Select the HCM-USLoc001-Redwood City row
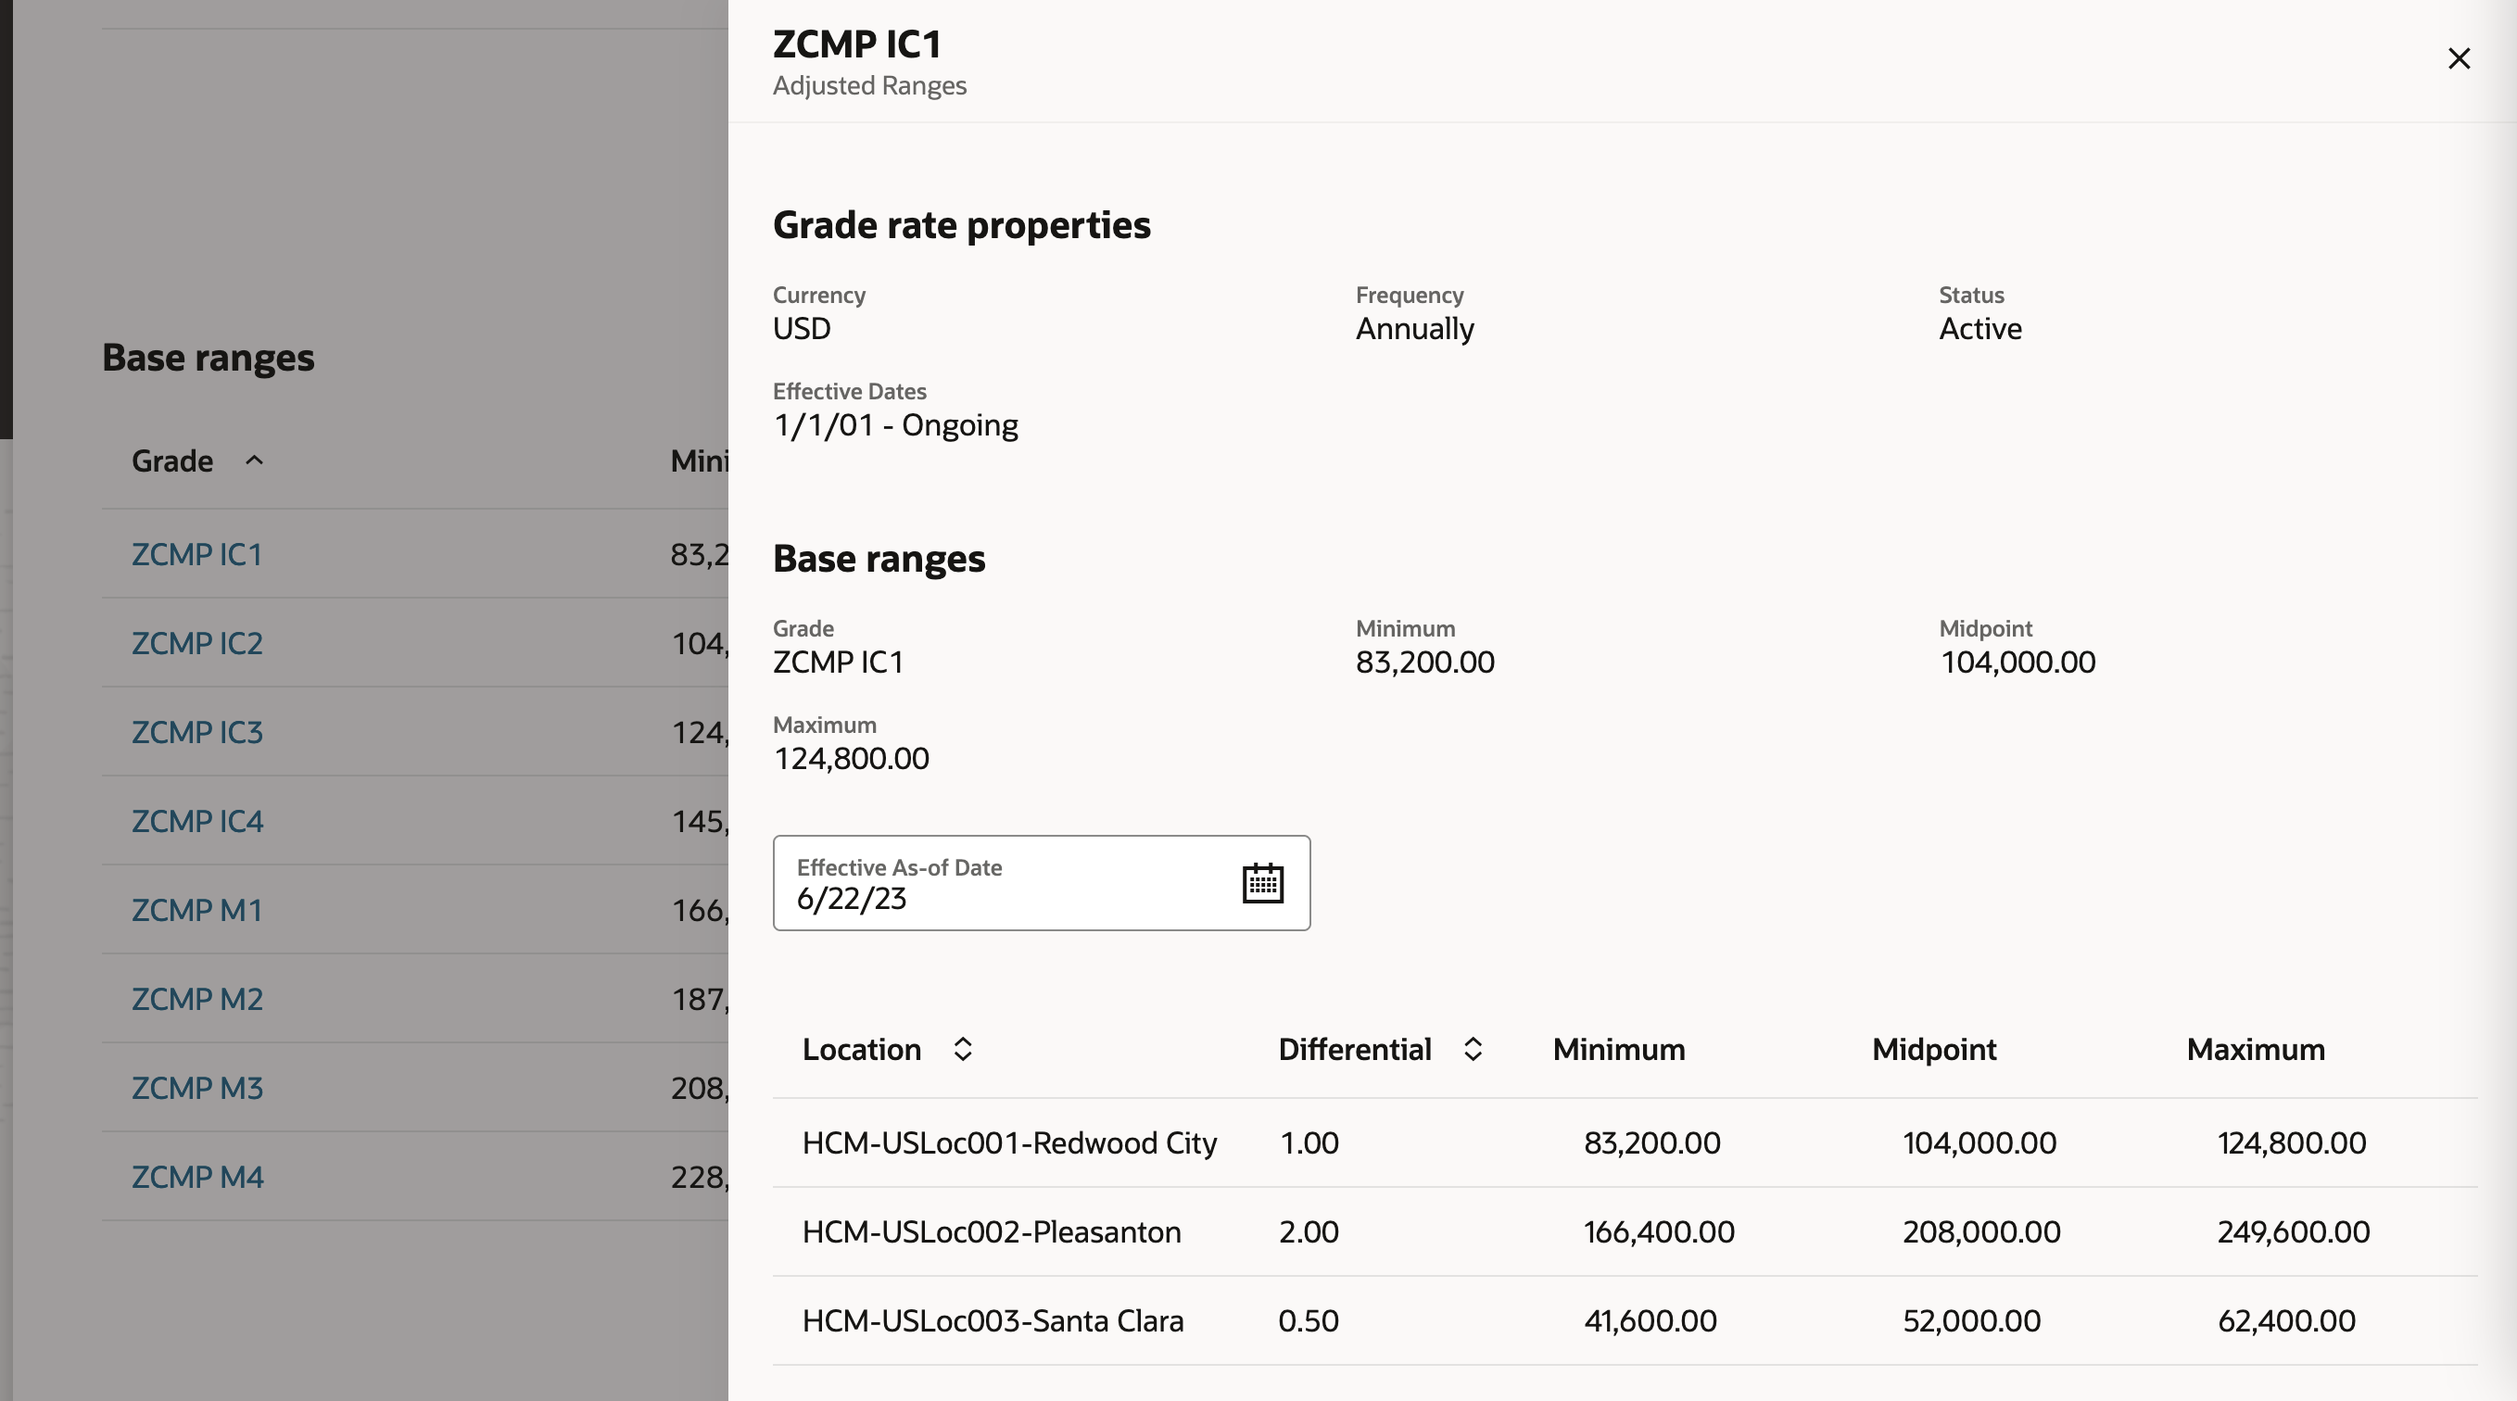Screen dimensions: 2517x1401 [1624, 1143]
